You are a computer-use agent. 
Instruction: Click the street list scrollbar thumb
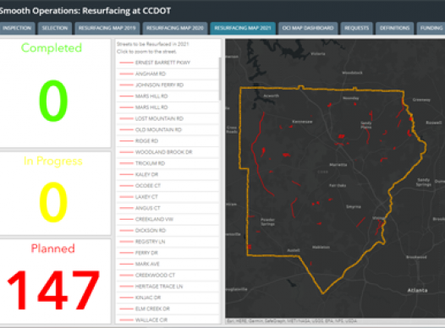tap(220, 79)
